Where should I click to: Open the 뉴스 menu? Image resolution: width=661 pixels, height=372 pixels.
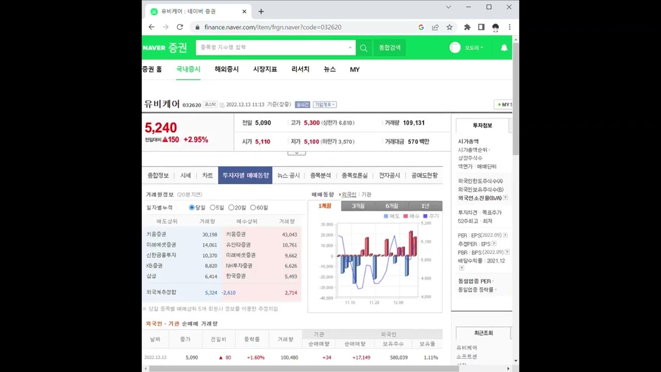coord(329,69)
